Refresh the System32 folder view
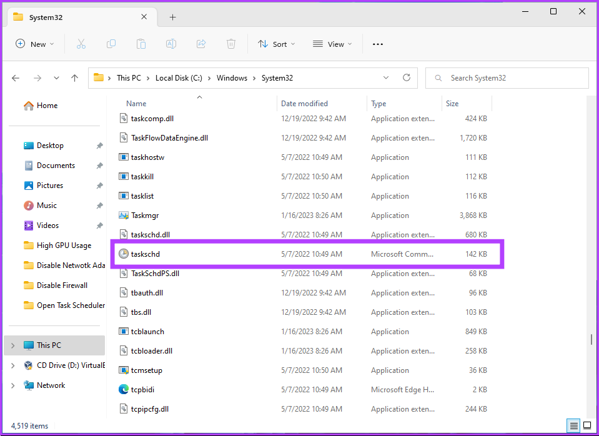This screenshot has height=436, width=599. click(x=407, y=78)
